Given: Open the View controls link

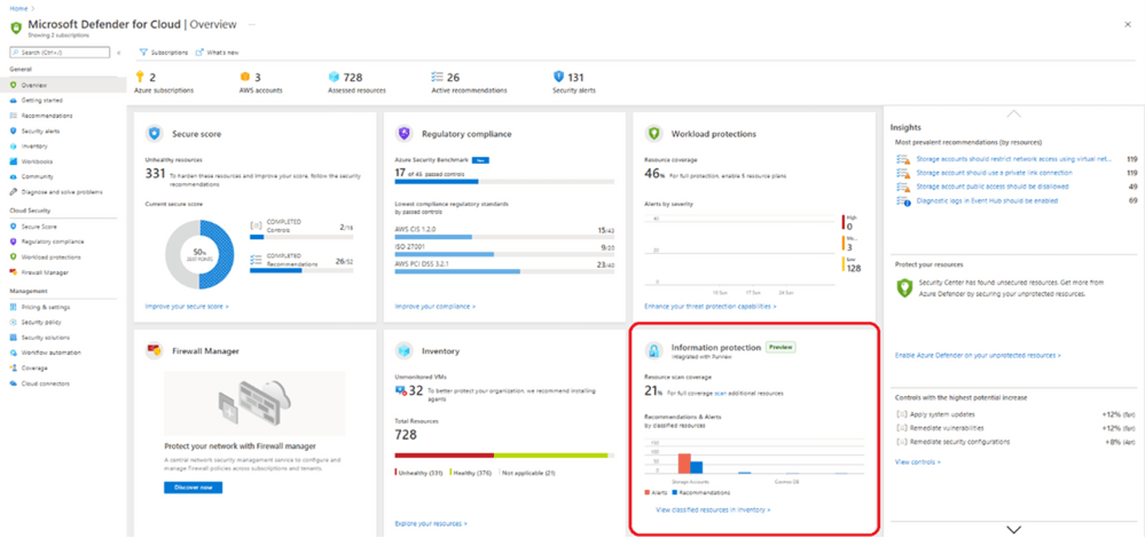Looking at the screenshot, I should (x=918, y=462).
